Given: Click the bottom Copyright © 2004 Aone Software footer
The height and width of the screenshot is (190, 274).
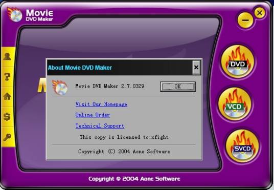Looking at the screenshot, I should [134, 179].
